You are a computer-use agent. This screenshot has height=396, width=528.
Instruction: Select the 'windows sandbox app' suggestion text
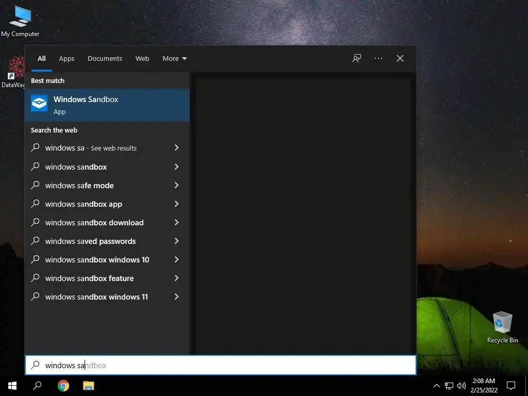tap(84, 204)
